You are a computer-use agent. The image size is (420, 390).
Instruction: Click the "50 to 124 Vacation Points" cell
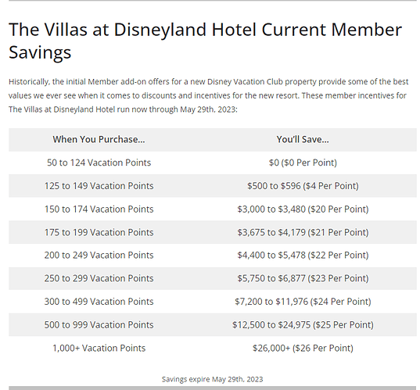[x=99, y=163]
